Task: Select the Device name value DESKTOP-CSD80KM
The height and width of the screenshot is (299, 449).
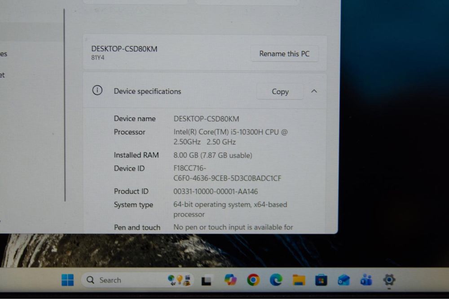Action: pyautogui.click(x=206, y=119)
